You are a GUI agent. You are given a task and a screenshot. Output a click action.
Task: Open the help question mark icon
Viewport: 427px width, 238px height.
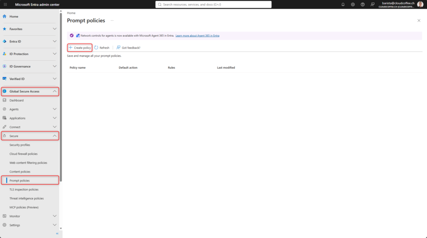click(x=362, y=4)
